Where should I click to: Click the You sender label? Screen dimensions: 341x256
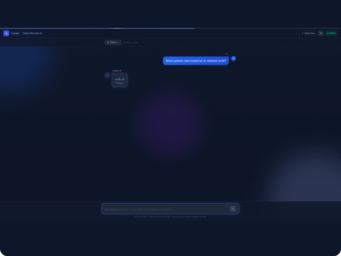[226, 54]
